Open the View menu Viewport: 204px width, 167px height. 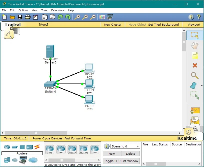tap(34, 10)
